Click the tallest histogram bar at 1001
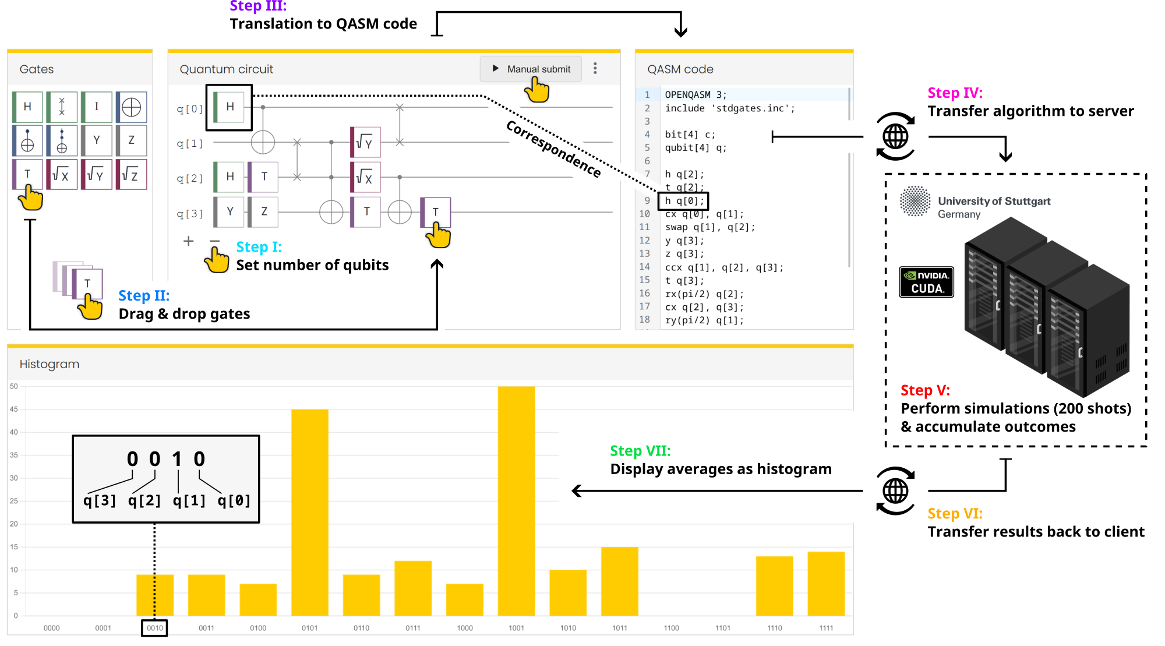 click(518, 501)
